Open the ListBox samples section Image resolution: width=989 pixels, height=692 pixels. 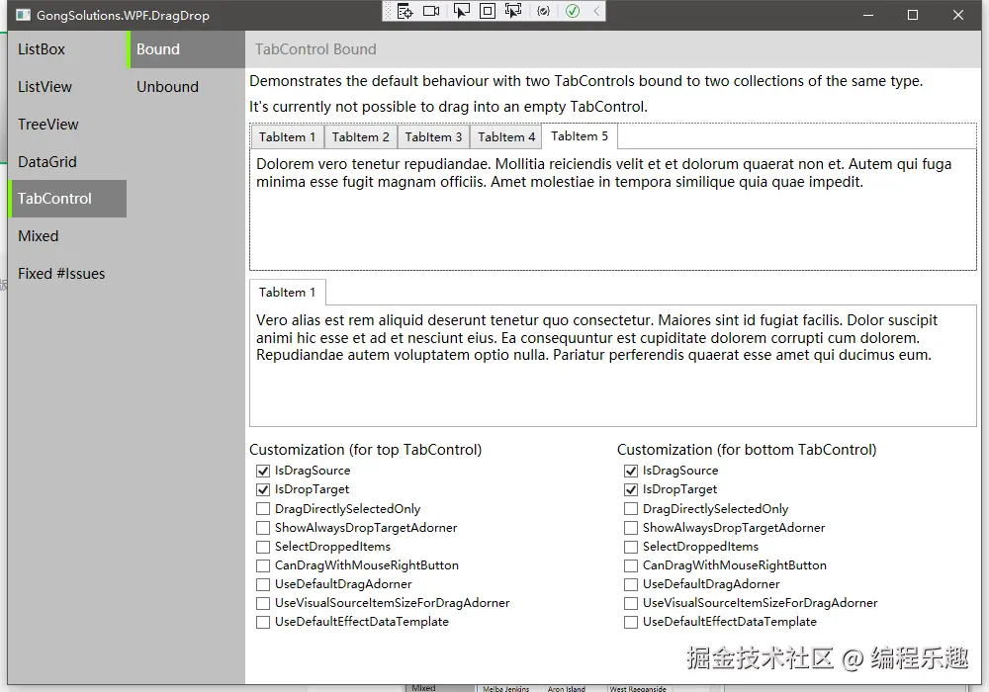[67, 49]
